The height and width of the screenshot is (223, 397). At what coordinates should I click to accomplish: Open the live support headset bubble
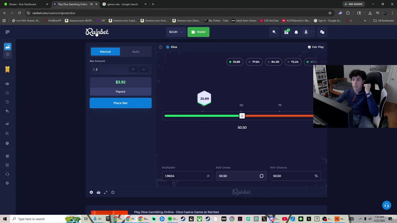pyautogui.click(x=386, y=205)
